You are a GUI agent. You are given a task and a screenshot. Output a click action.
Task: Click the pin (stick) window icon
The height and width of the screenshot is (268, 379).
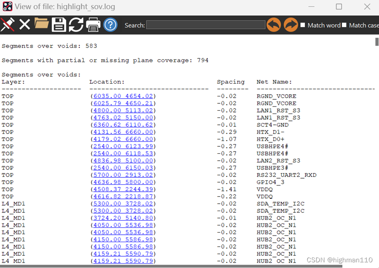coord(7,25)
